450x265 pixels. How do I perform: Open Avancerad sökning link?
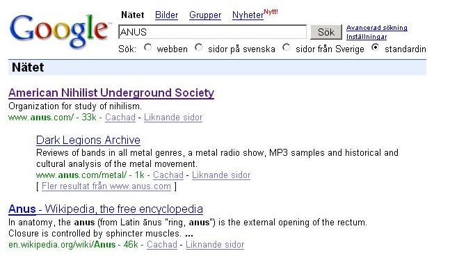(377, 28)
